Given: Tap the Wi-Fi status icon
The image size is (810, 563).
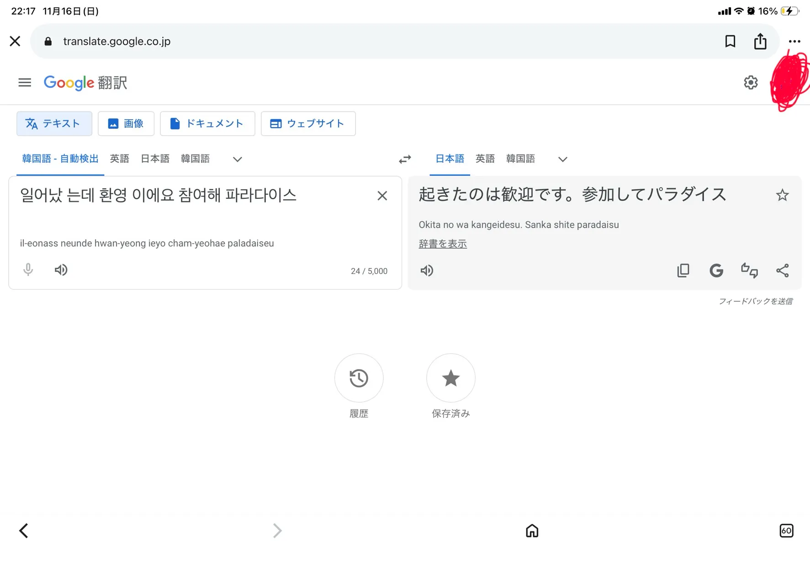Looking at the screenshot, I should [739, 11].
